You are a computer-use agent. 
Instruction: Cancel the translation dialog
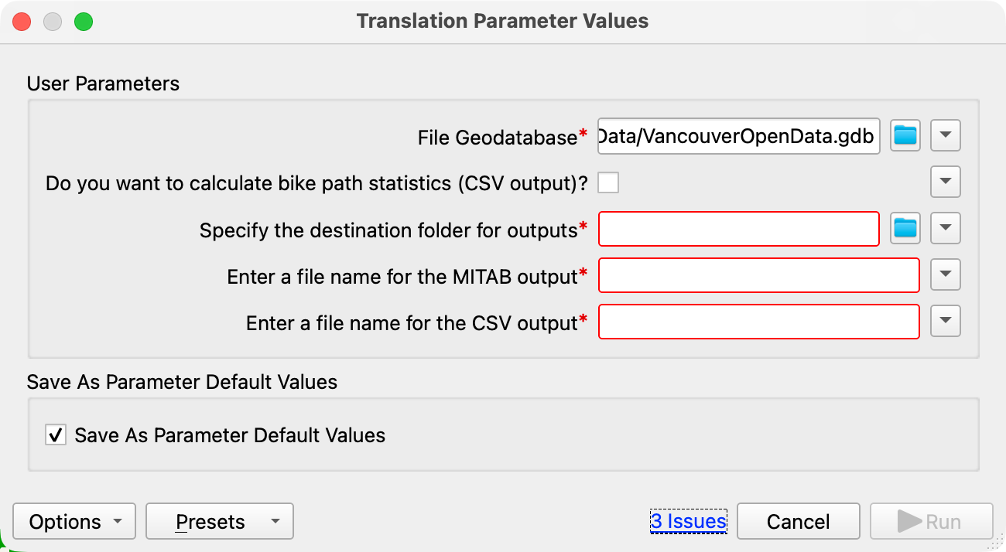click(x=799, y=522)
